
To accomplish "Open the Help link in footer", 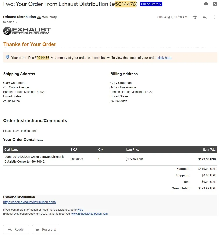I will tap(80, 210).
